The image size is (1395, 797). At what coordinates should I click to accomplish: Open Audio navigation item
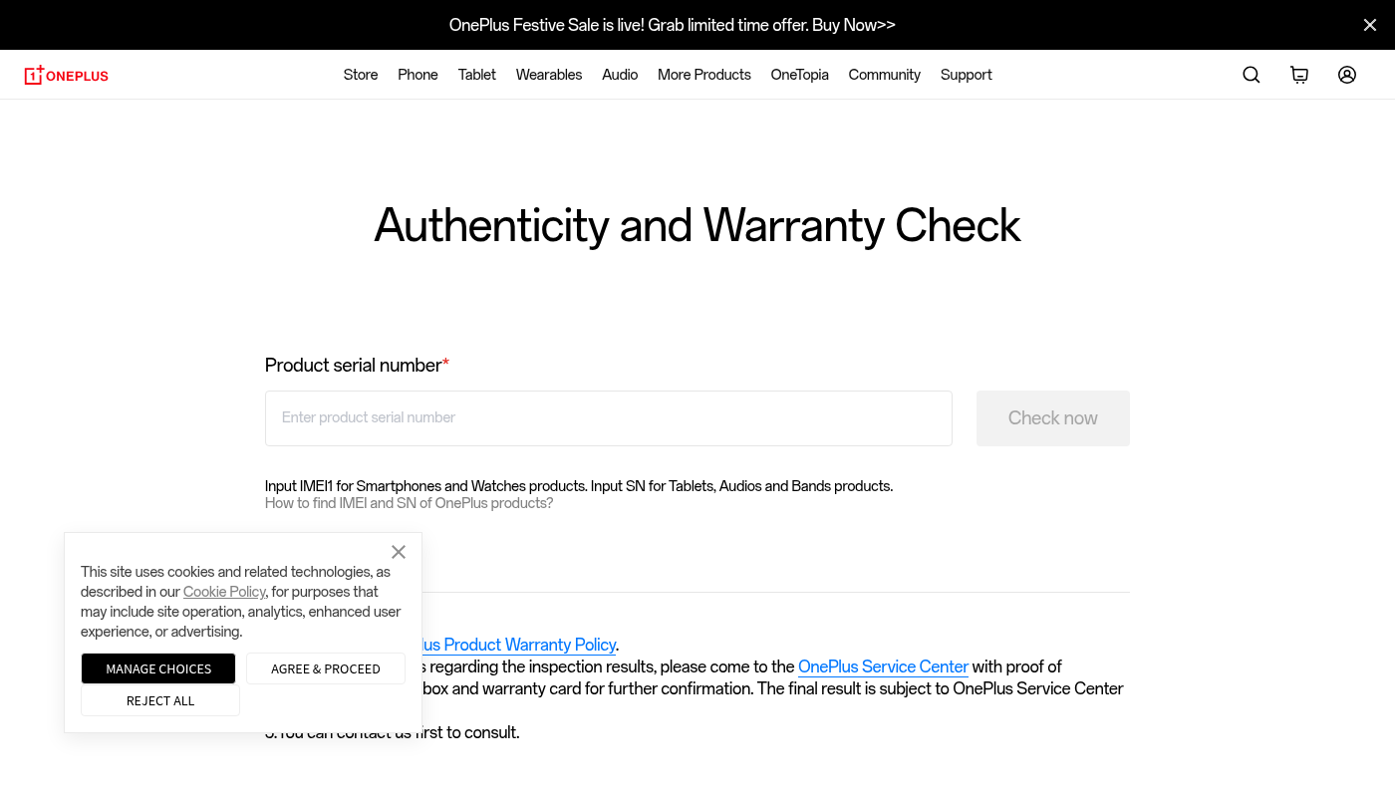click(620, 75)
